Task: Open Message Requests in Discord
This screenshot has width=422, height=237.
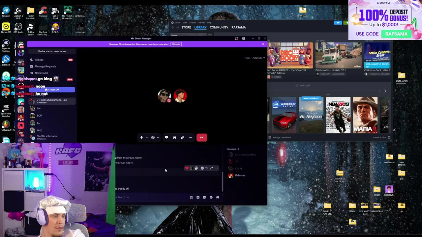Action: coord(52,66)
